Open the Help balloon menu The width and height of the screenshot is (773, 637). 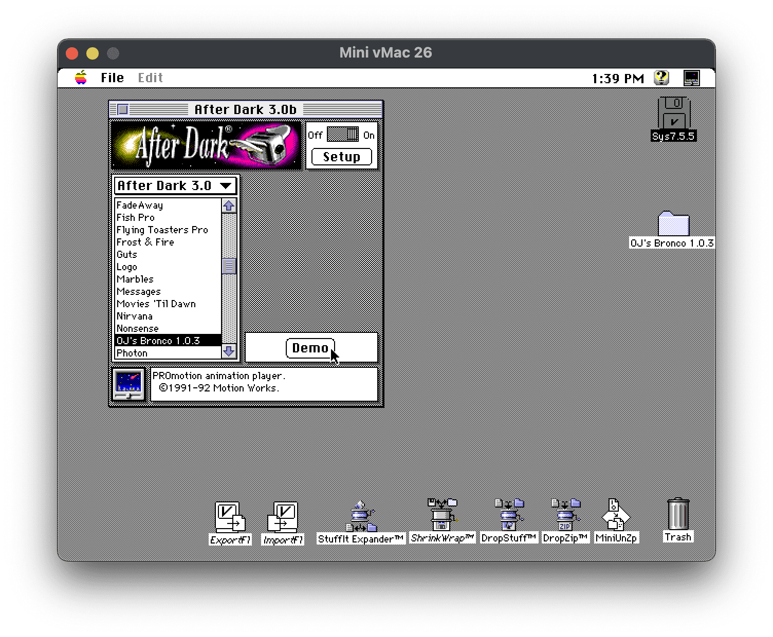click(661, 78)
